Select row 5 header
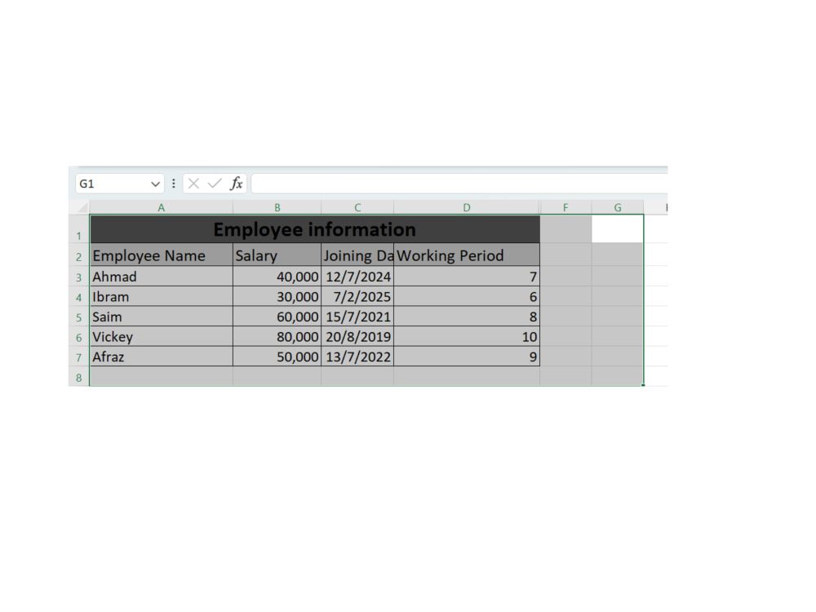 (79, 317)
